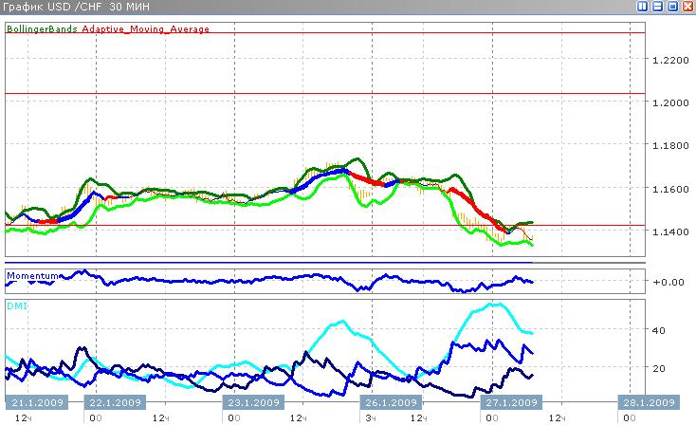Click the +0.00 Momentum scale label
This screenshot has height=426, width=696.
click(x=668, y=282)
